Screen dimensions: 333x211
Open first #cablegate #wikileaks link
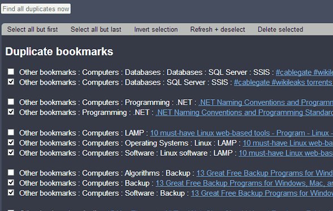(304, 72)
